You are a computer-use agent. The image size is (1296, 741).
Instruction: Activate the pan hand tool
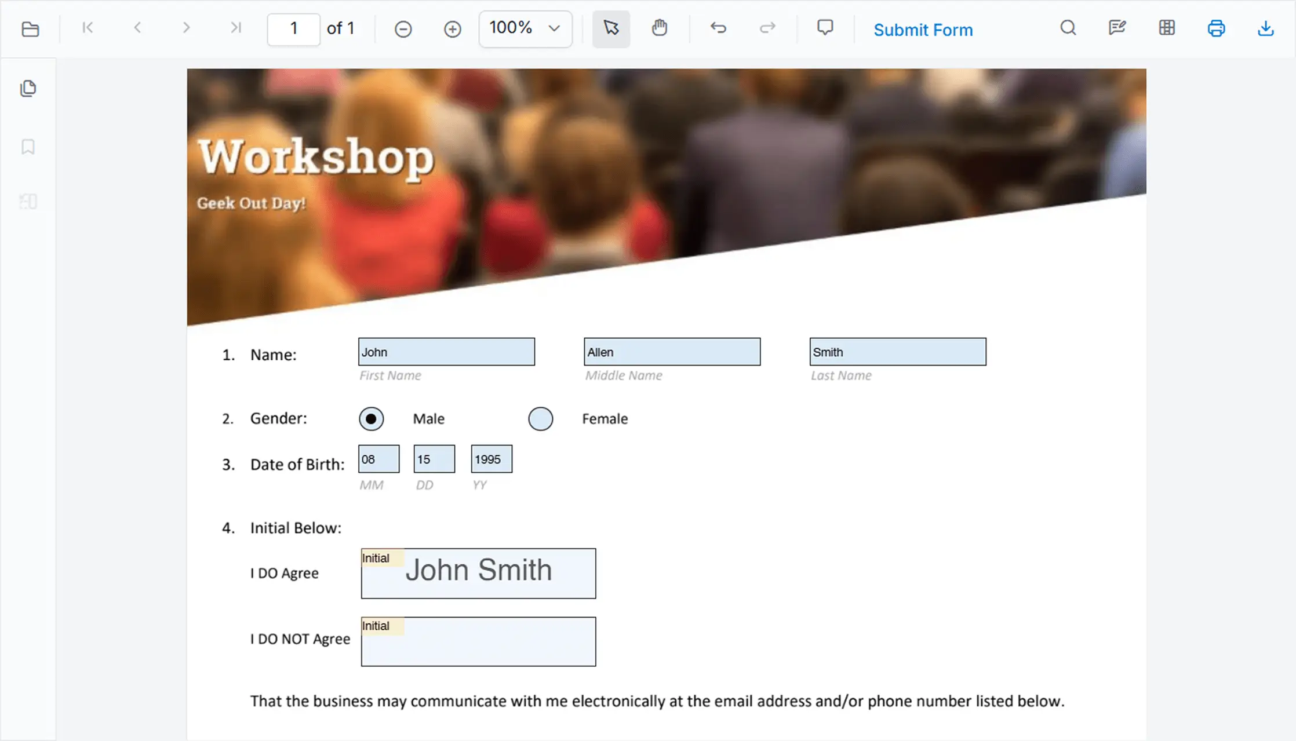pos(660,28)
